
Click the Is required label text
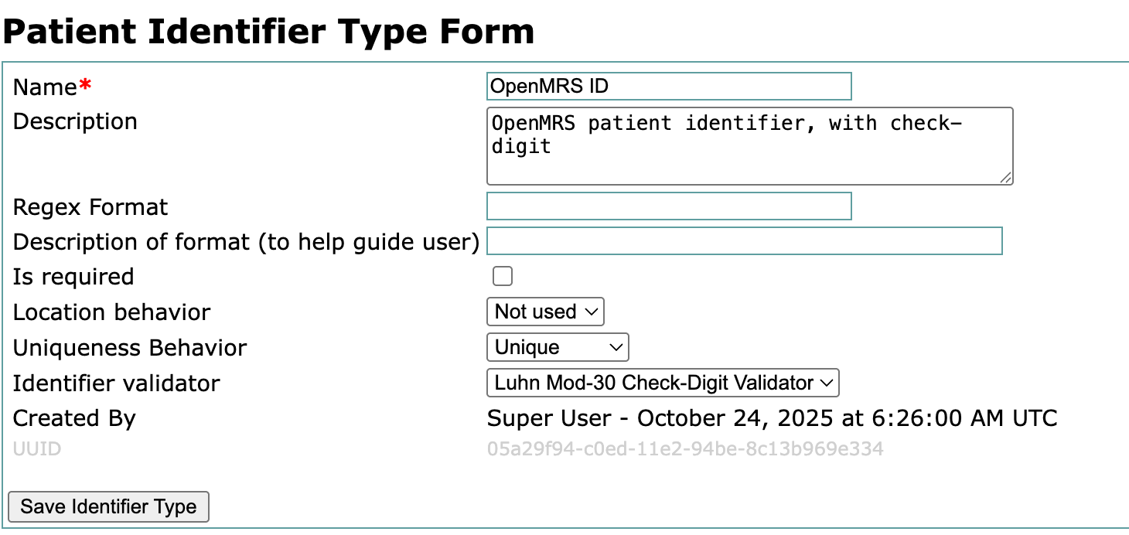pyautogui.click(x=73, y=277)
